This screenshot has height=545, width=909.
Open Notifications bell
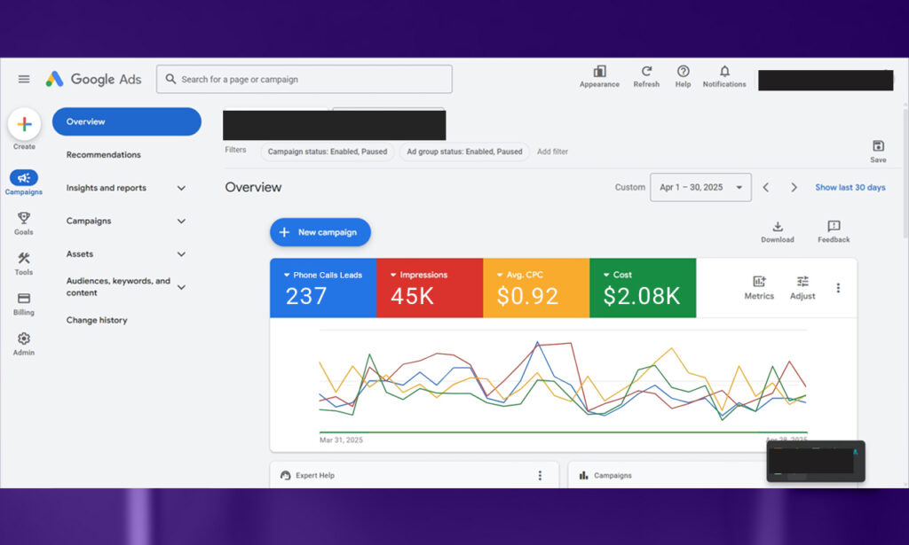point(724,76)
